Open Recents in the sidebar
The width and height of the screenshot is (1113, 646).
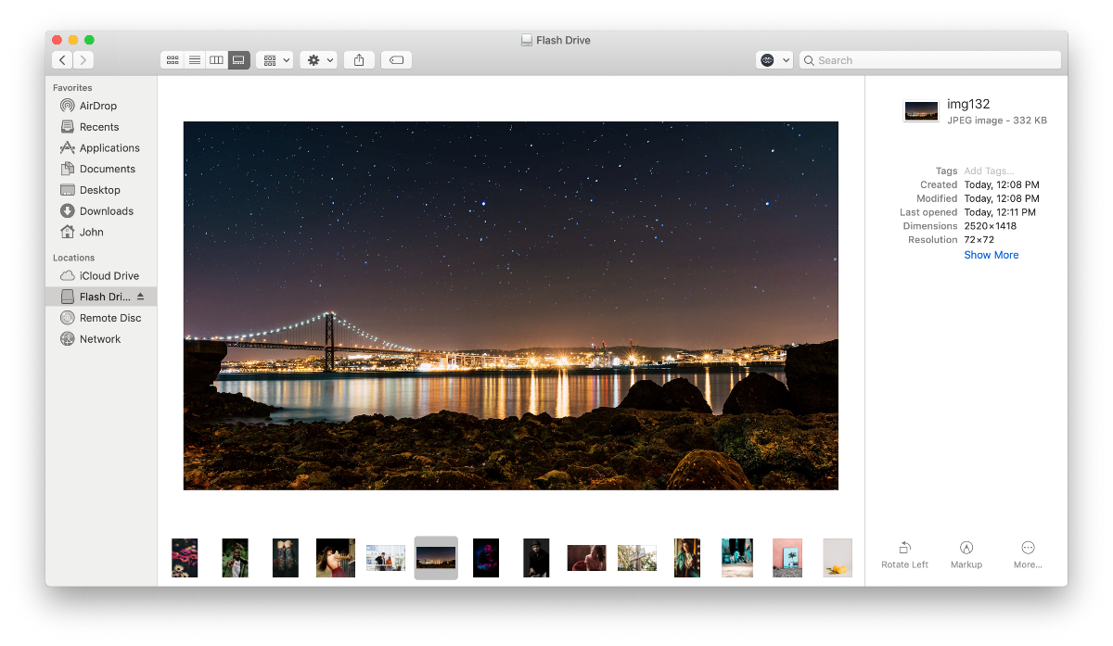point(101,127)
